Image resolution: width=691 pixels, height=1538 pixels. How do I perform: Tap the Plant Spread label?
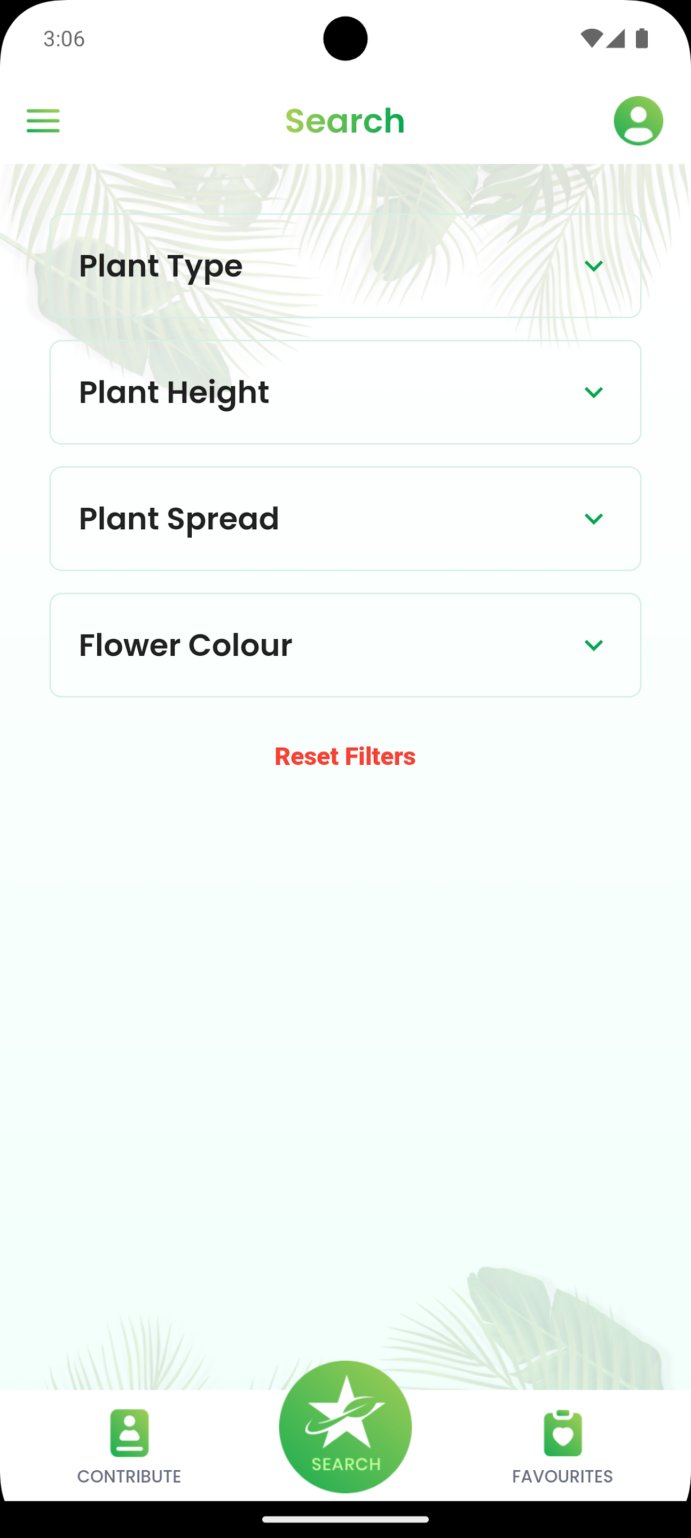(178, 519)
